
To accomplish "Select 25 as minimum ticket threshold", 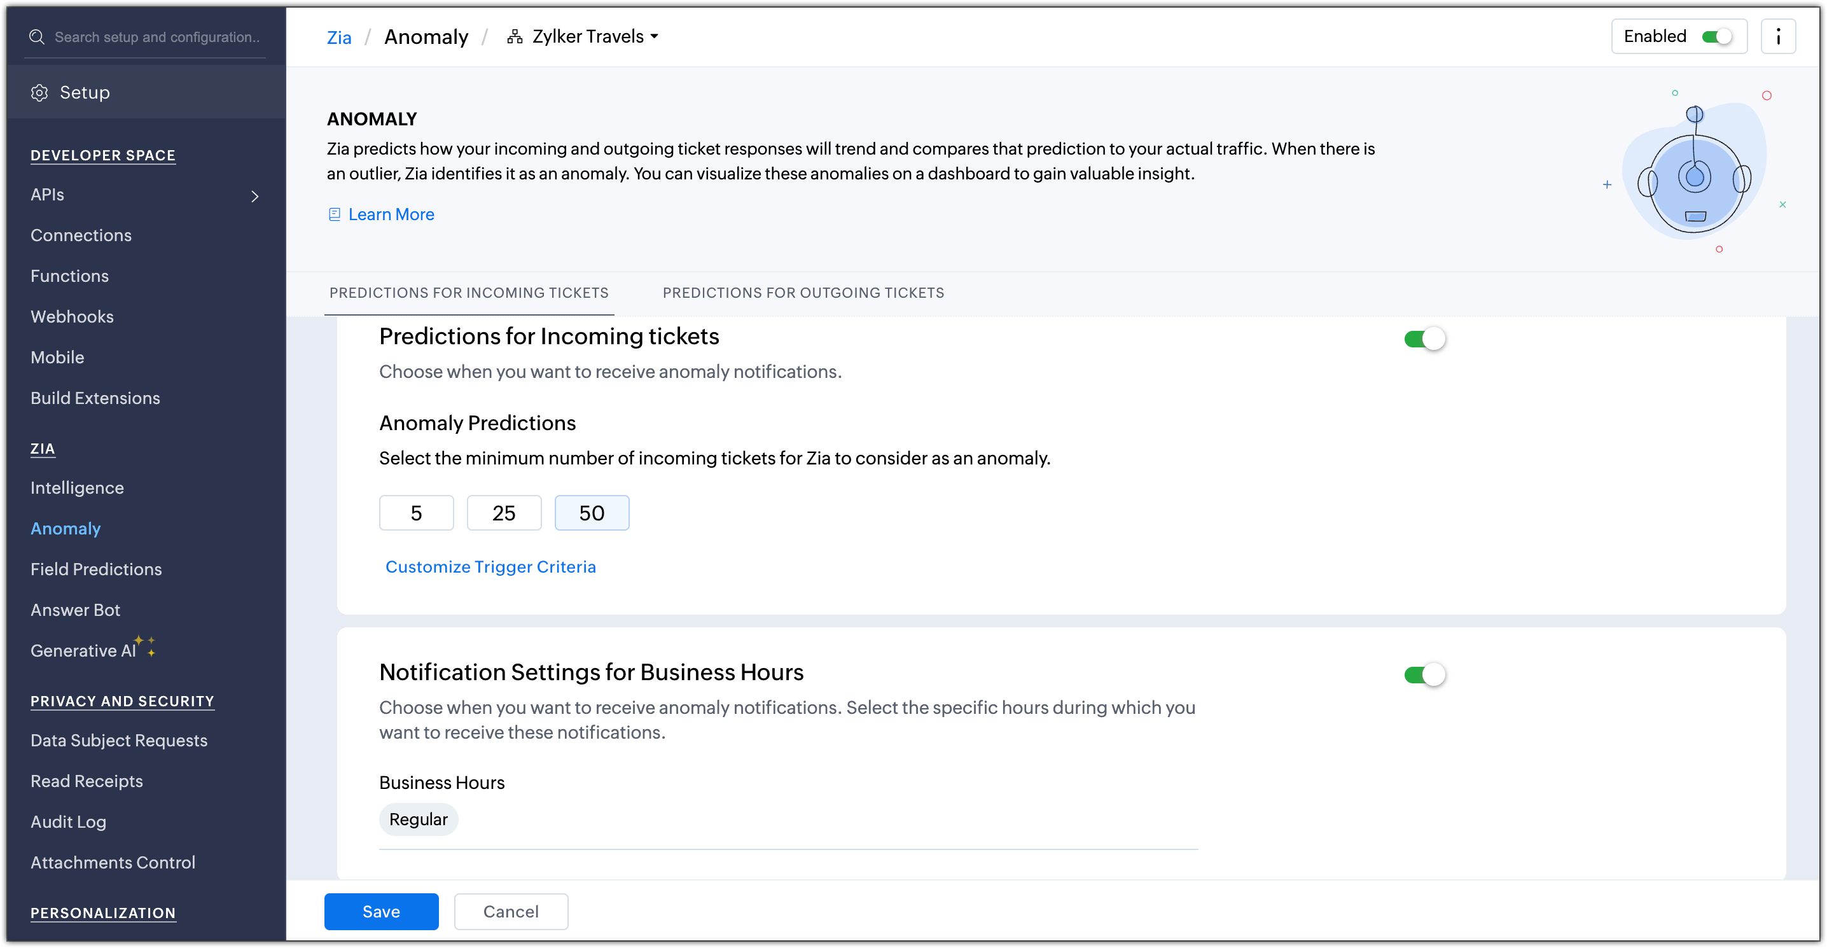I will pos(504,513).
